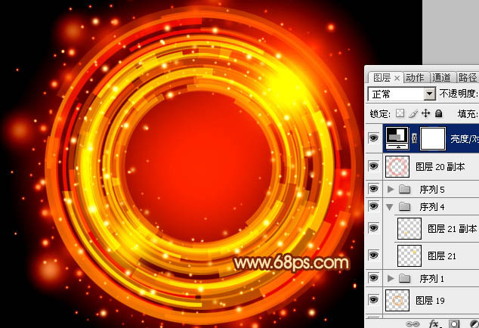Click brightness/contrast adjustment layer thumbnail
This screenshot has width=479, height=328.
[x=397, y=138]
